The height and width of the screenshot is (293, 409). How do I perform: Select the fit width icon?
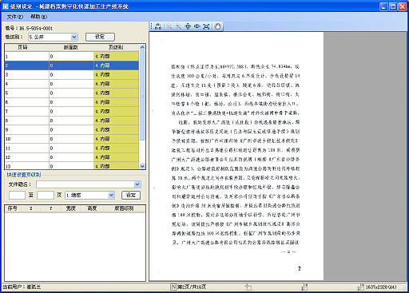[x=197, y=26]
